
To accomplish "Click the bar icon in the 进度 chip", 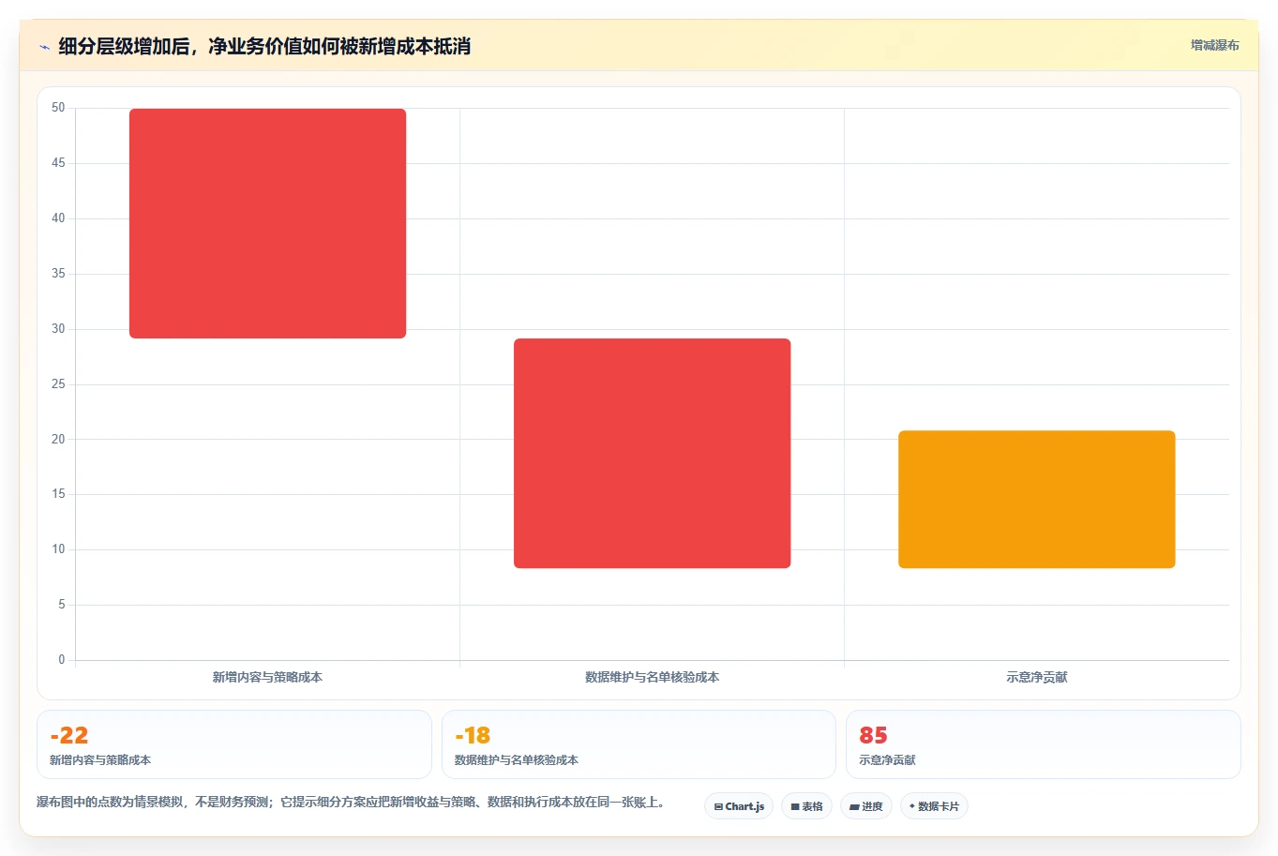I will 854,806.
